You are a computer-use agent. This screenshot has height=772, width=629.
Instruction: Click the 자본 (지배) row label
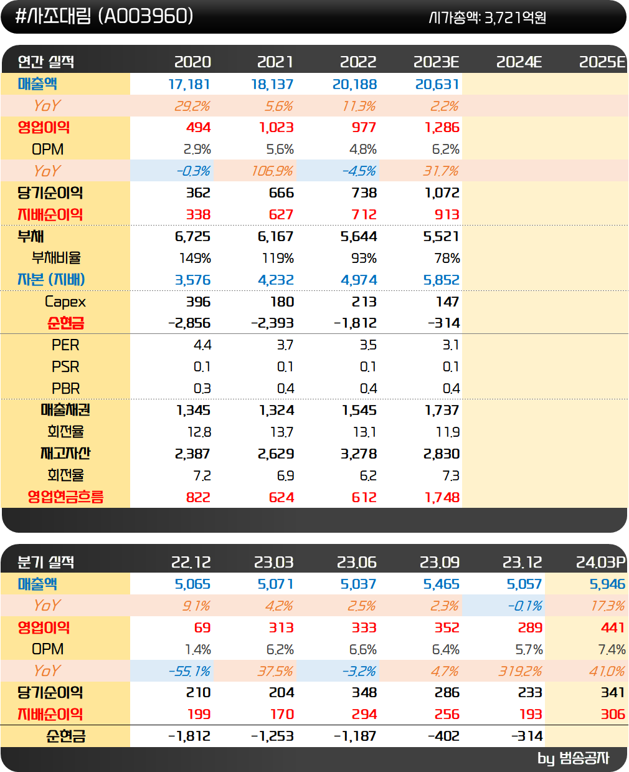(x=51, y=279)
